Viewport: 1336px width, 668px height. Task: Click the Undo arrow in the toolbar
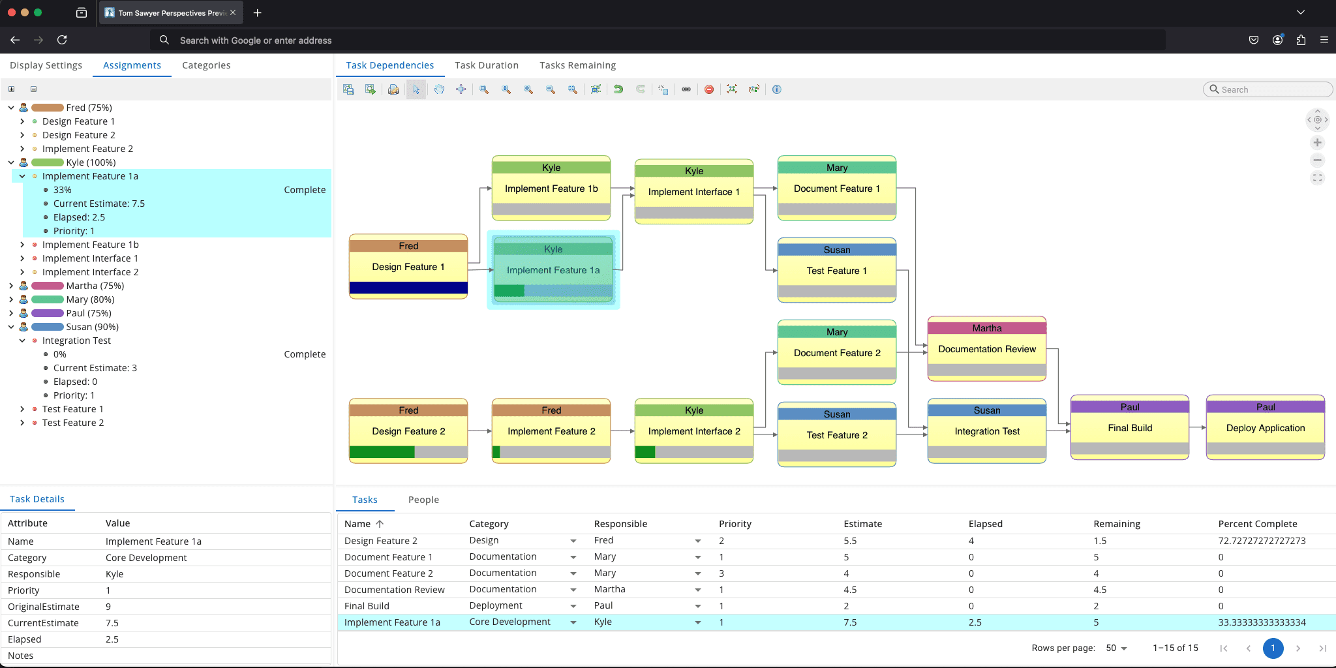(x=618, y=89)
